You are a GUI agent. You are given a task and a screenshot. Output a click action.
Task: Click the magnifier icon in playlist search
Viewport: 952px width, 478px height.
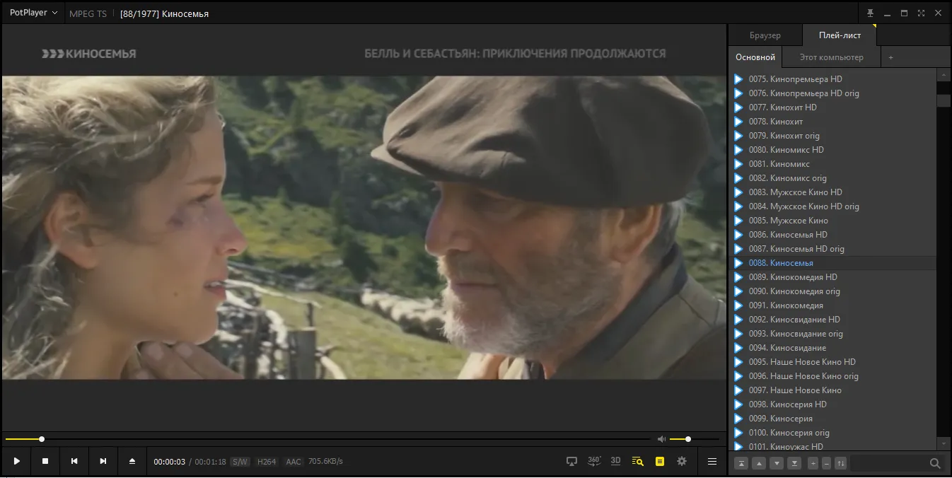(x=935, y=463)
